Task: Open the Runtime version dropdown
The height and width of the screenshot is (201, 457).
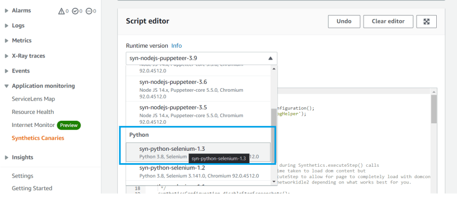Action: tap(201, 58)
